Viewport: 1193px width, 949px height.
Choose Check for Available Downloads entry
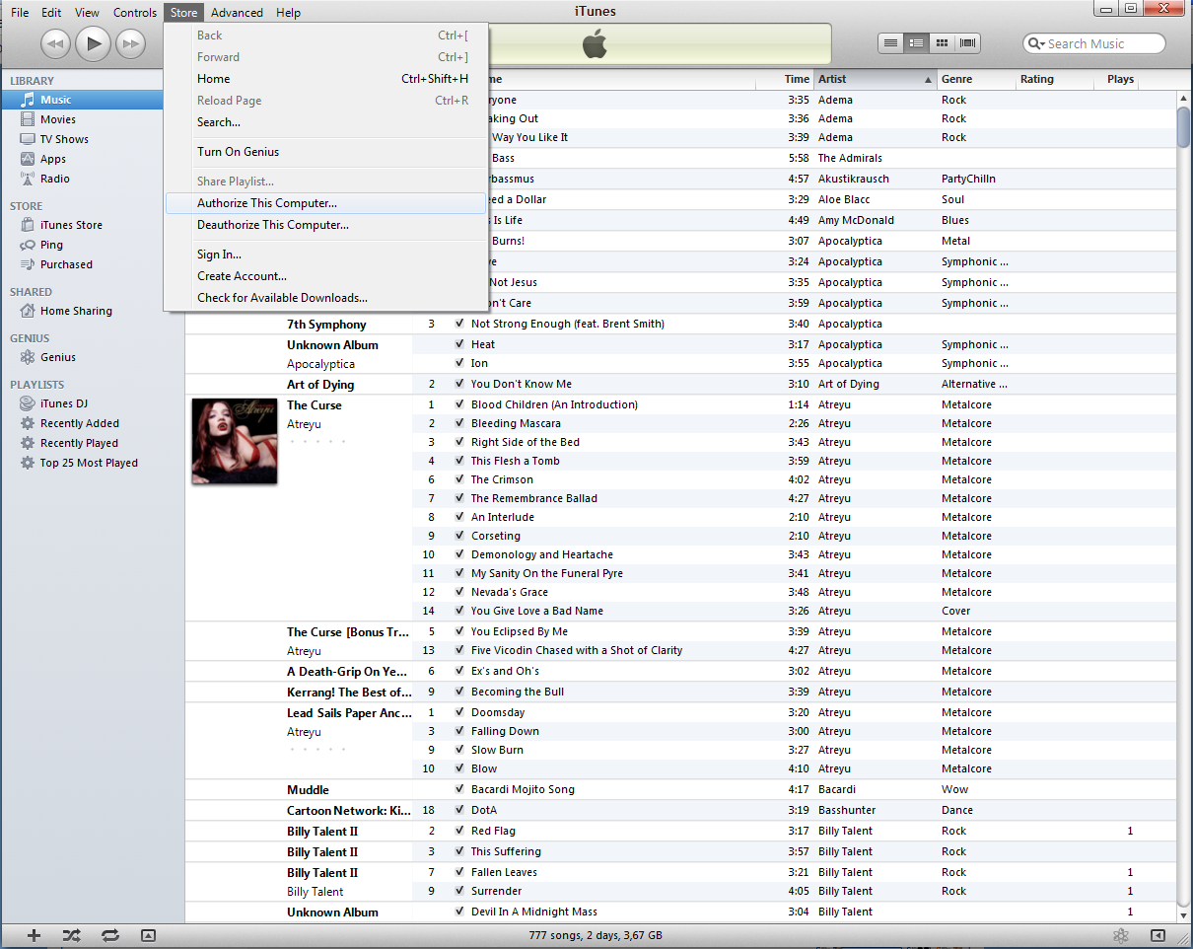[x=326, y=298]
